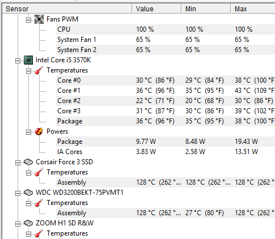Collapse the Corsair Force 3 SSD node
The height and width of the screenshot is (239, 275).
[x=18, y=163]
